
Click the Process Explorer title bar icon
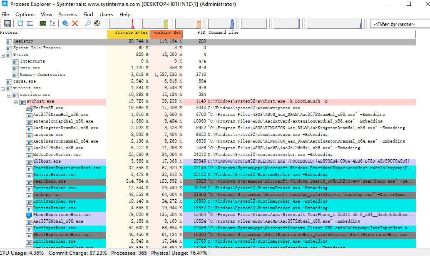(5, 4)
